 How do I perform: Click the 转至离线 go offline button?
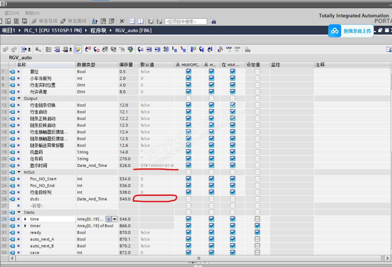click(x=73, y=21)
